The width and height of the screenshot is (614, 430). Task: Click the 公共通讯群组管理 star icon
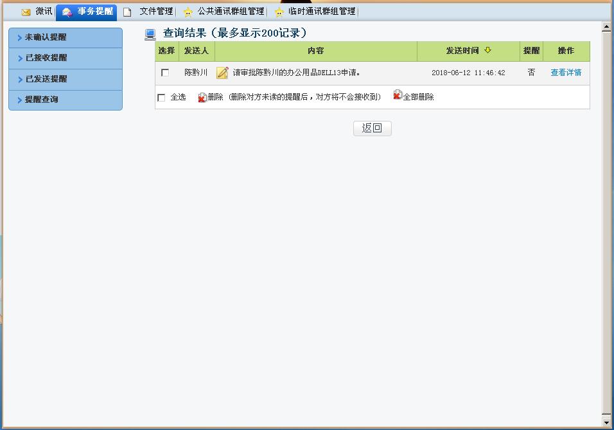(x=188, y=12)
